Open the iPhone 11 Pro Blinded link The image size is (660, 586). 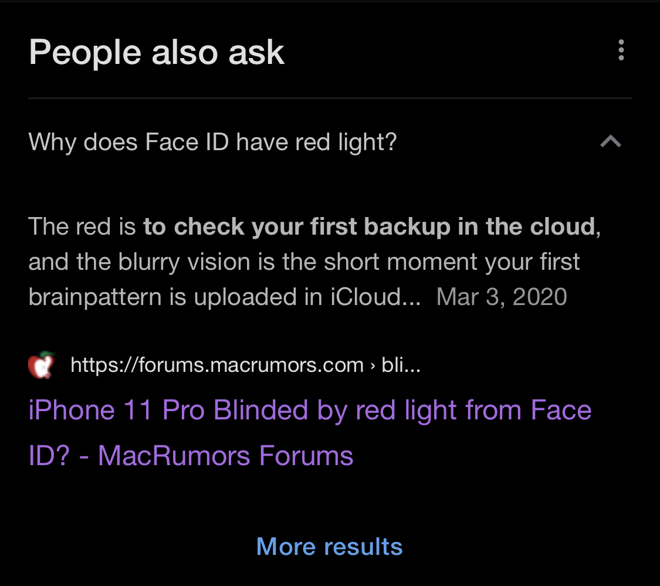309,409
